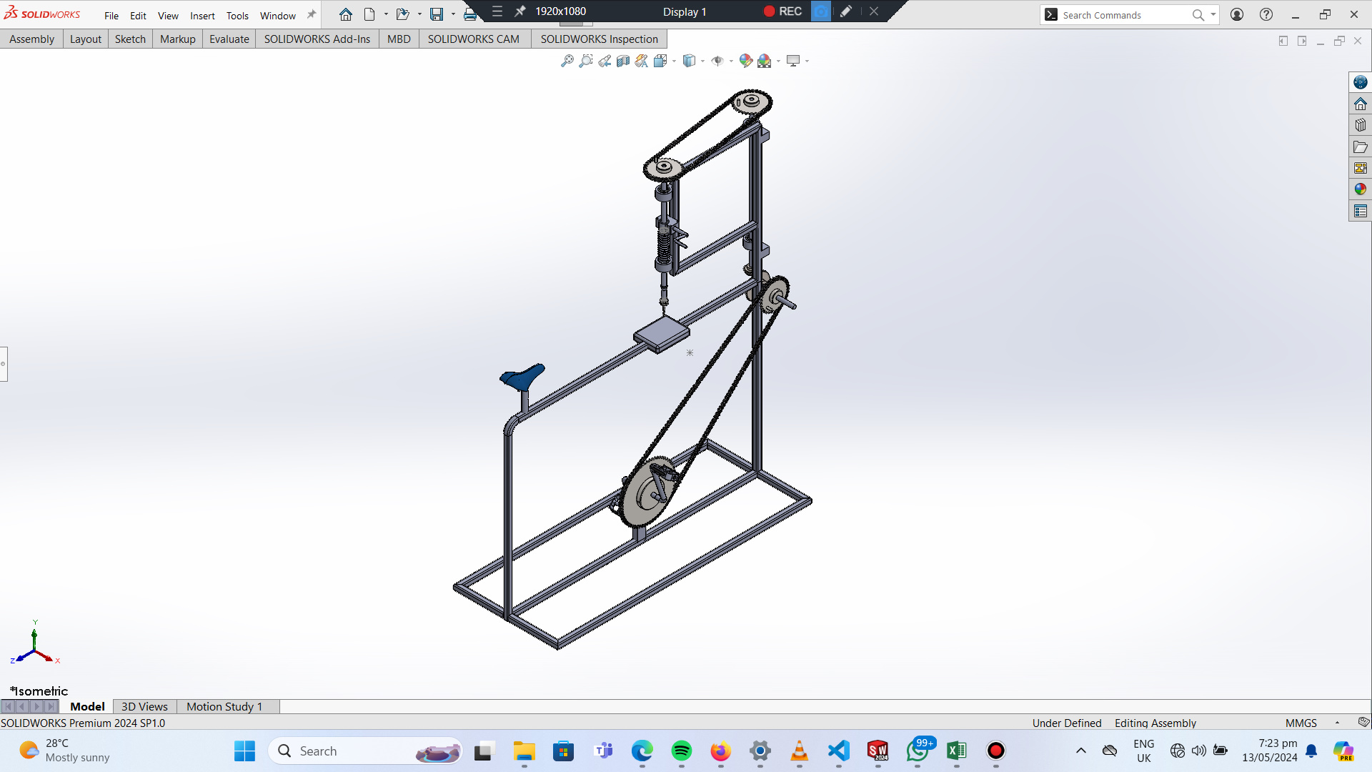
Task: Switch to the 3D Views tab
Action: coord(144,706)
